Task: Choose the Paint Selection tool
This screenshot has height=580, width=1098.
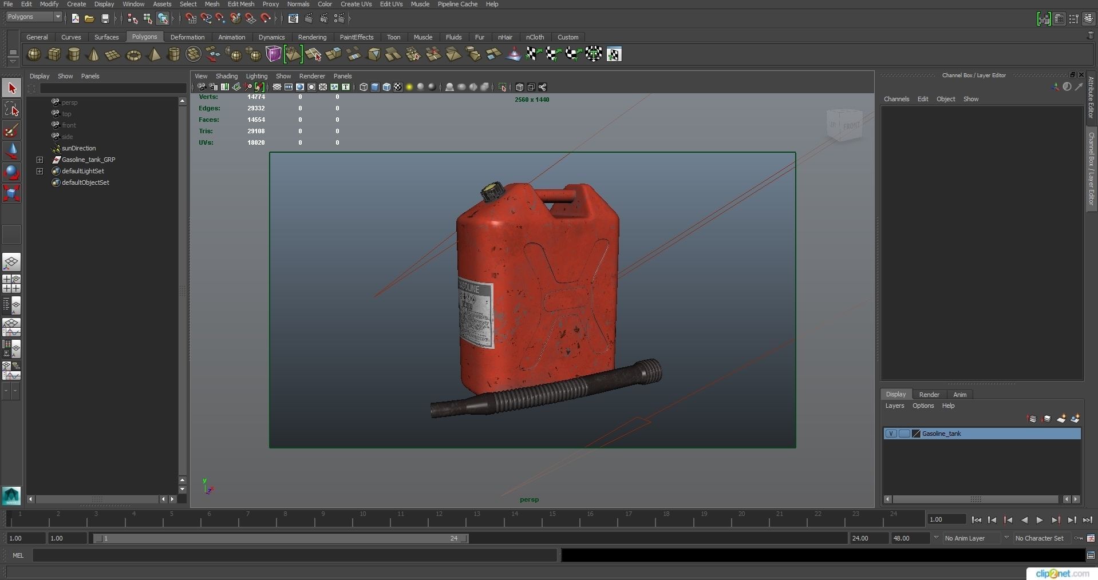Action: (12, 130)
